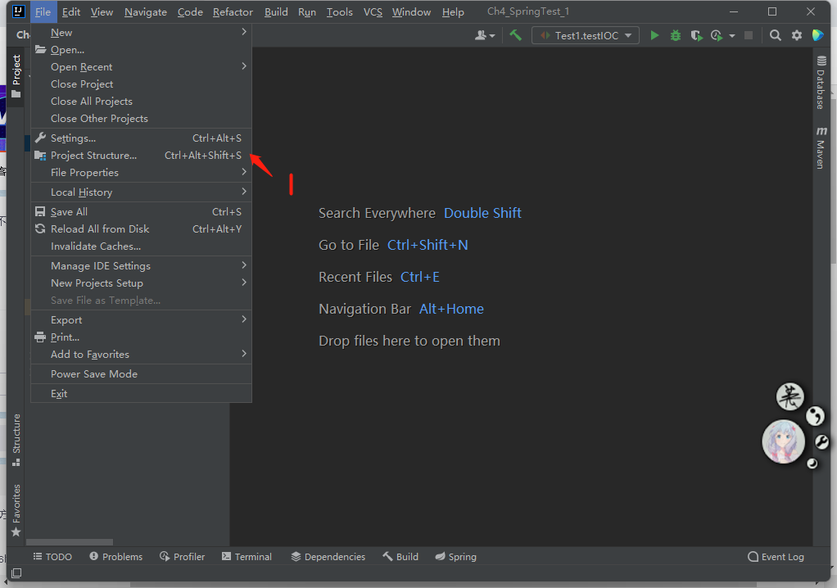The height and width of the screenshot is (588, 837).
Task: Click the Settings gear icon in toolbar
Action: 795,35
